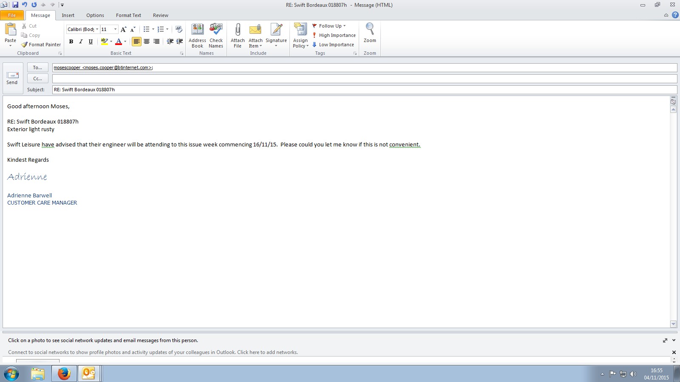Shrink the font size
Screen dimensions: 680x382
(x=133, y=29)
